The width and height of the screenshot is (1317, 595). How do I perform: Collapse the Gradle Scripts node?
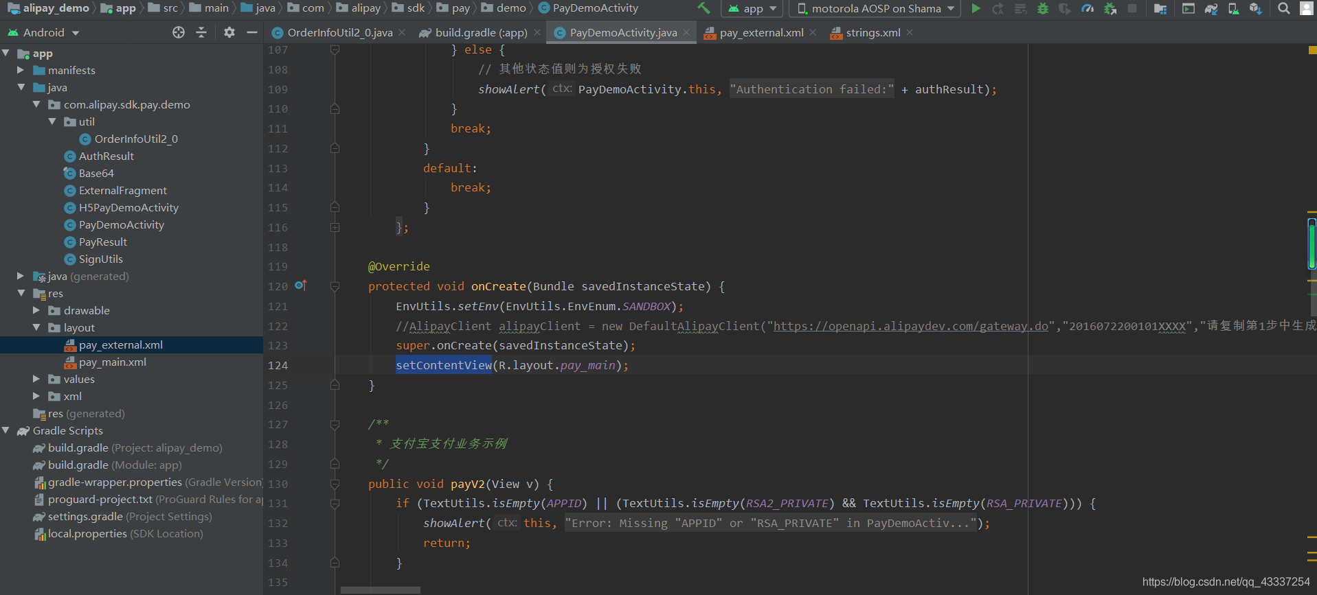tap(6, 430)
